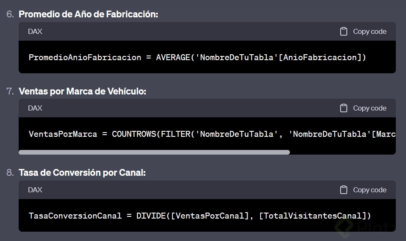The height and width of the screenshot is (241, 406).
Task: Click the clipboard icon in the PromedioAnioFabricacion block
Action: pyautogui.click(x=344, y=31)
